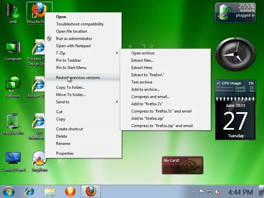Choose Troubleshoot compatibility
This screenshot has width=264, height=198.
click(83, 24)
